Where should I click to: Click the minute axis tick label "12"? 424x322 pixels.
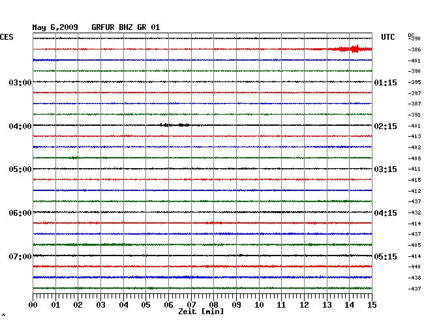click(304, 305)
